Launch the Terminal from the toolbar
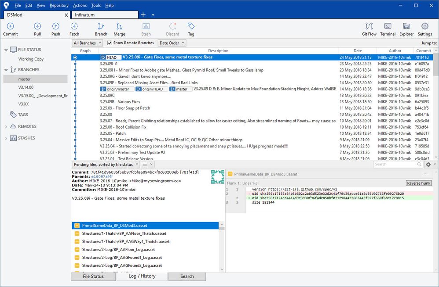Viewport: 439px width, 287px height. (388, 29)
